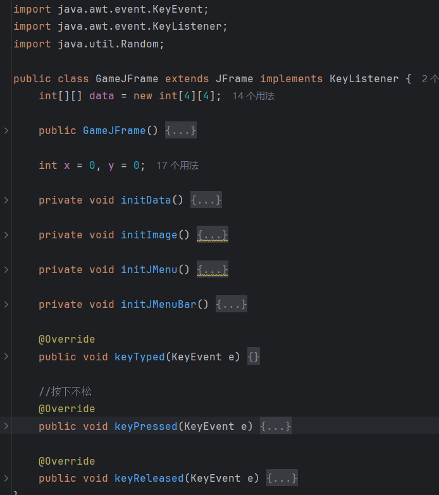439x495 pixels.
Task: Click the import java.awt.event.KeyEvent line
Action: (111, 9)
